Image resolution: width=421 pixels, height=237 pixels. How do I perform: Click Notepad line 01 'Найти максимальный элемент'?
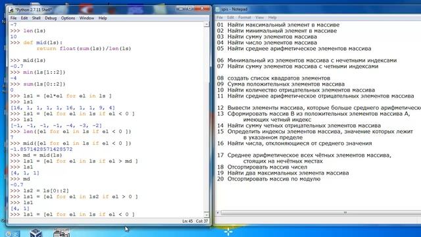point(278,25)
